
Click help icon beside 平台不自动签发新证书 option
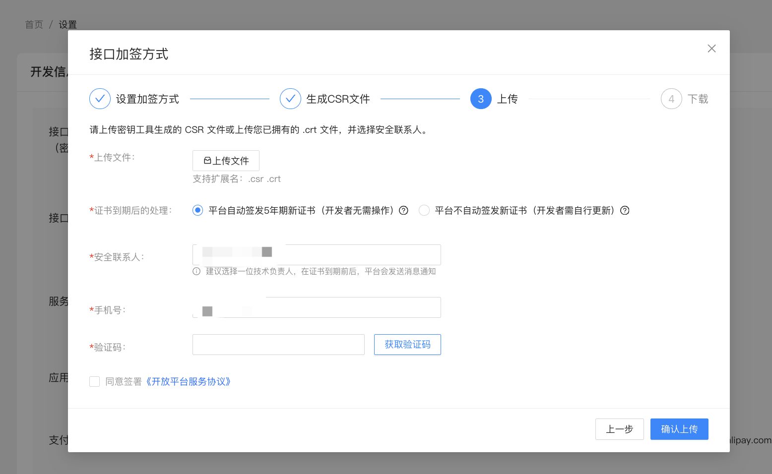pos(625,211)
